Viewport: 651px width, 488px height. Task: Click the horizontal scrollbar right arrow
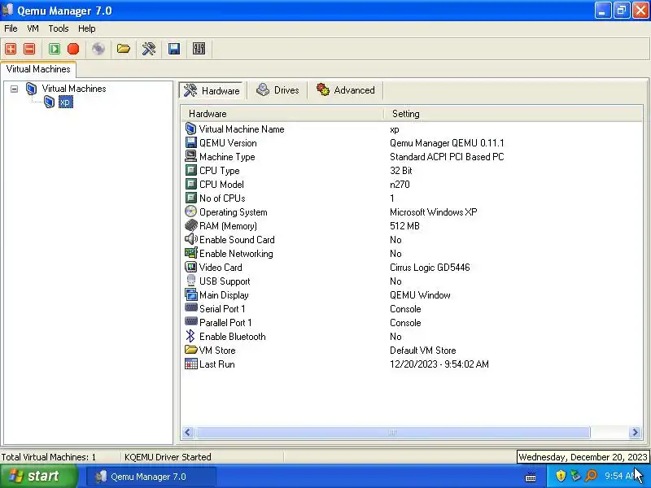635,433
